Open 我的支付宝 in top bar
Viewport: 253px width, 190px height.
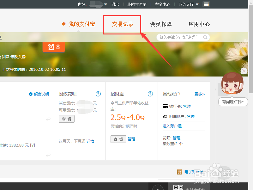point(137,4)
